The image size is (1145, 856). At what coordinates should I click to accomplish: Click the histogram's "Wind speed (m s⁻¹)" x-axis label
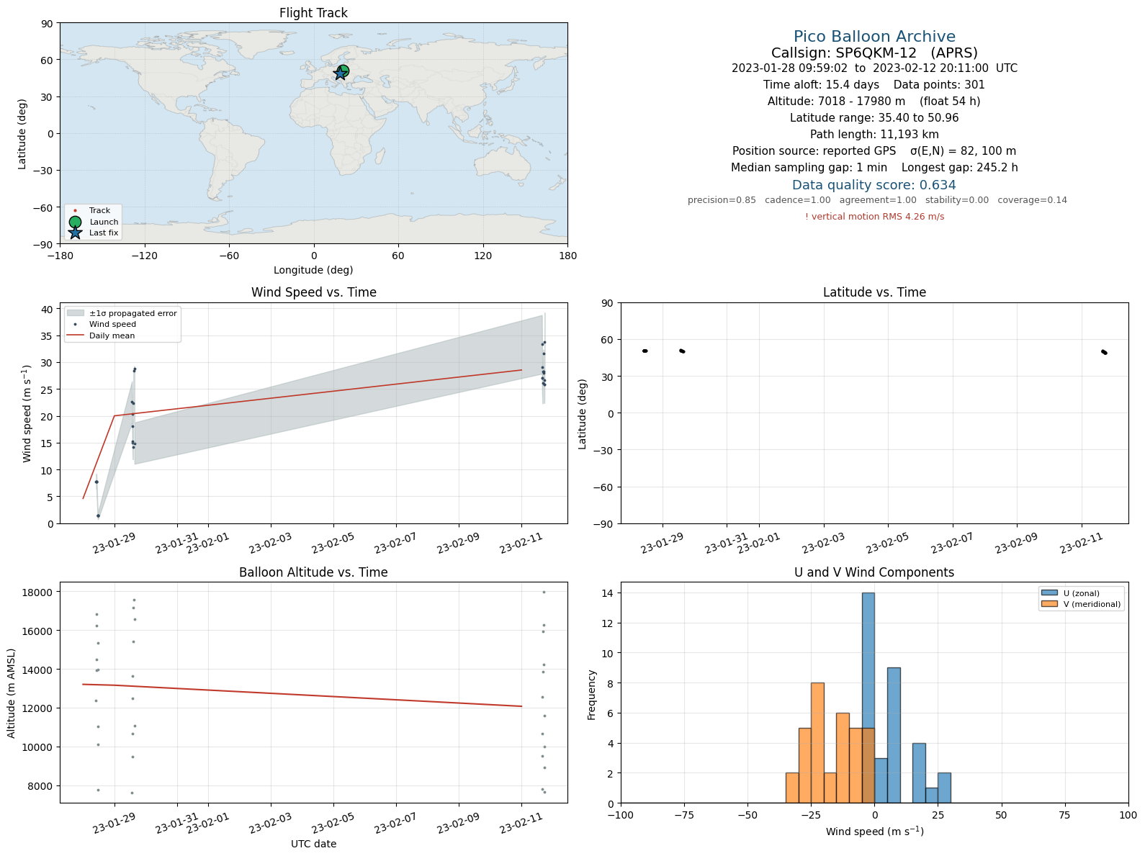click(874, 832)
